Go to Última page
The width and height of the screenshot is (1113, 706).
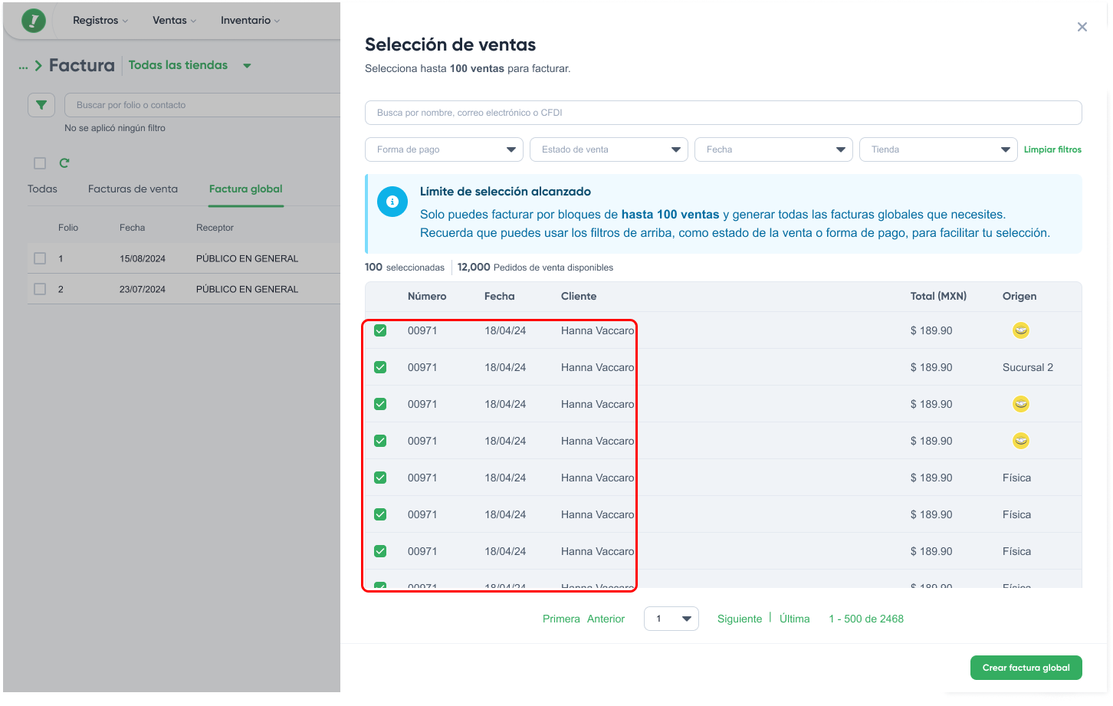[794, 619]
